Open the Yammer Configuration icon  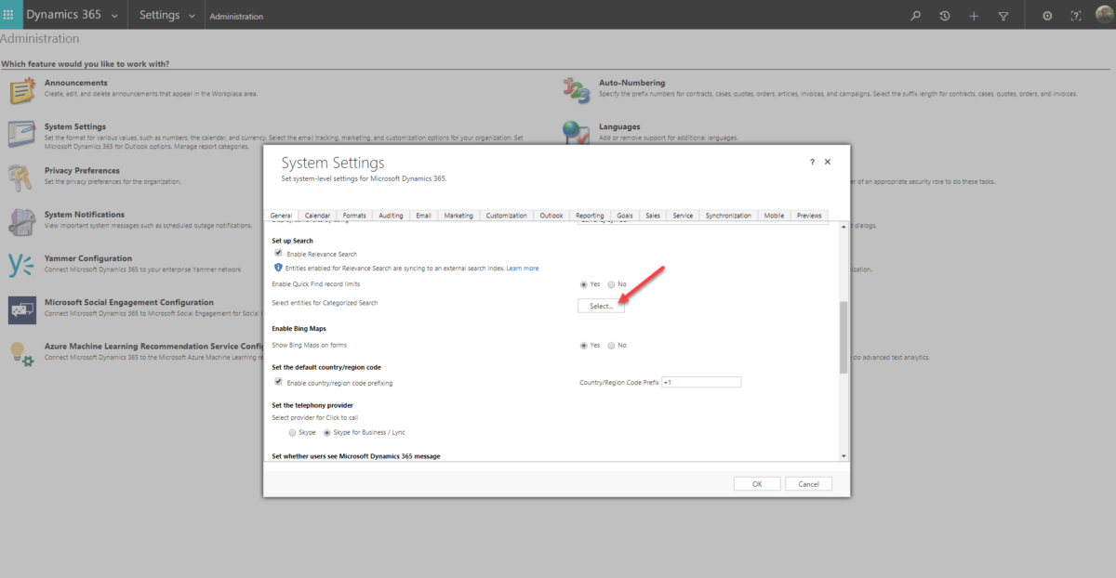tap(20, 265)
